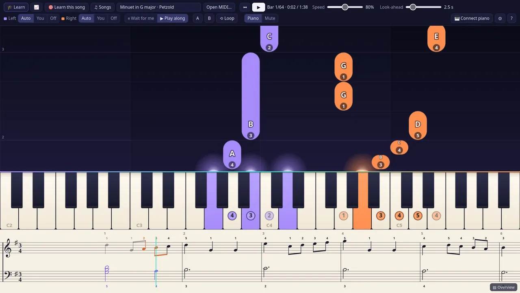Viewport: 520px width, 293px height.
Task: Rewind to the start icon
Action: [x=245, y=7]
